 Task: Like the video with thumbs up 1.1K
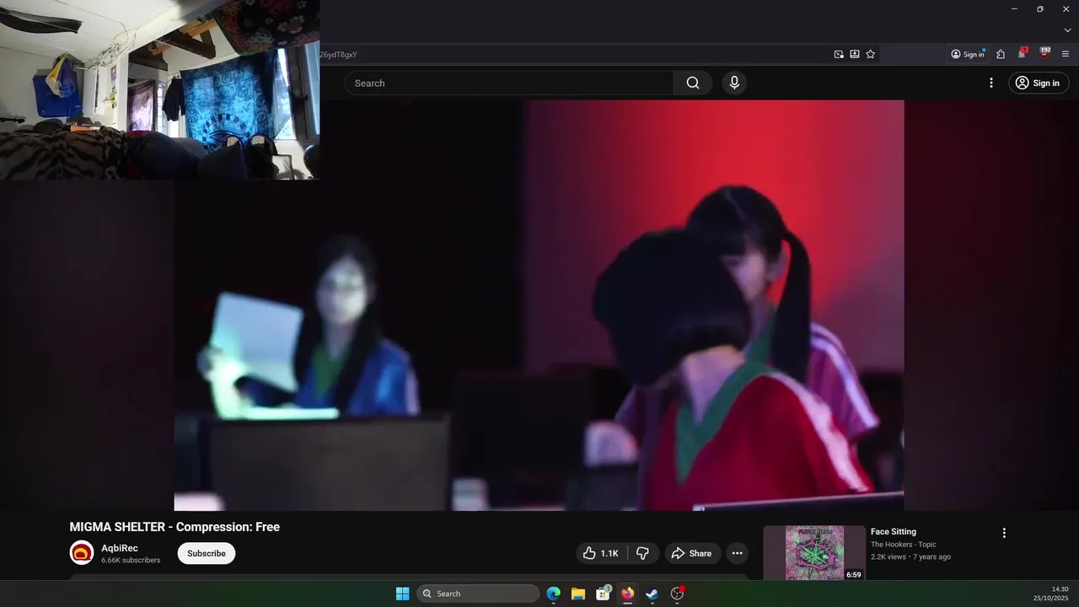coord(601,553)
